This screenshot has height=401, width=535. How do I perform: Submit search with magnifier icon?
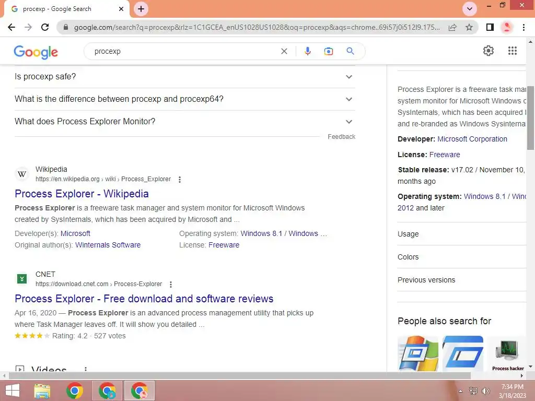350,51
